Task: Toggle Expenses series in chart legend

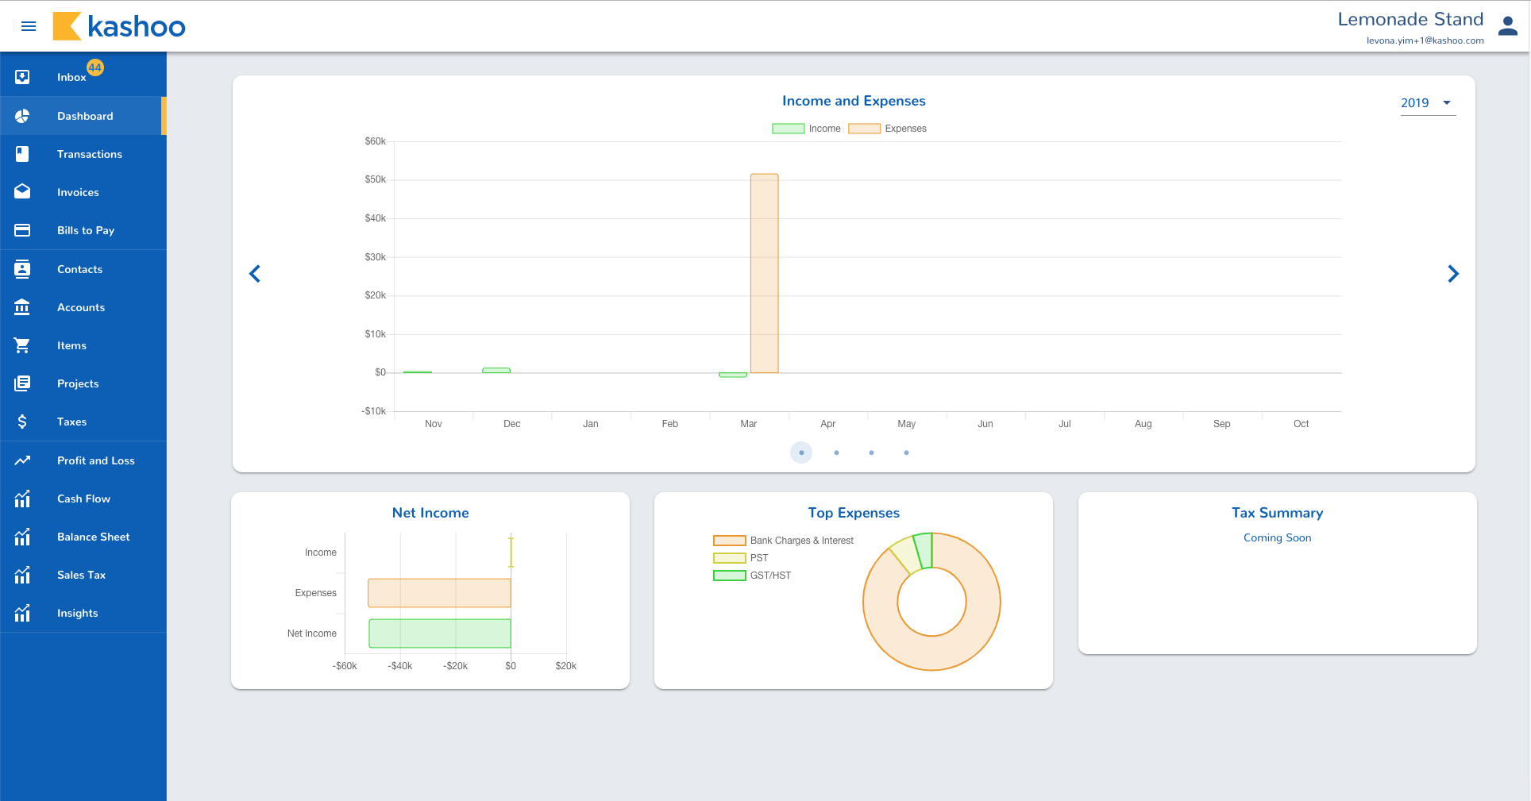Action: [x=887, y=129]
